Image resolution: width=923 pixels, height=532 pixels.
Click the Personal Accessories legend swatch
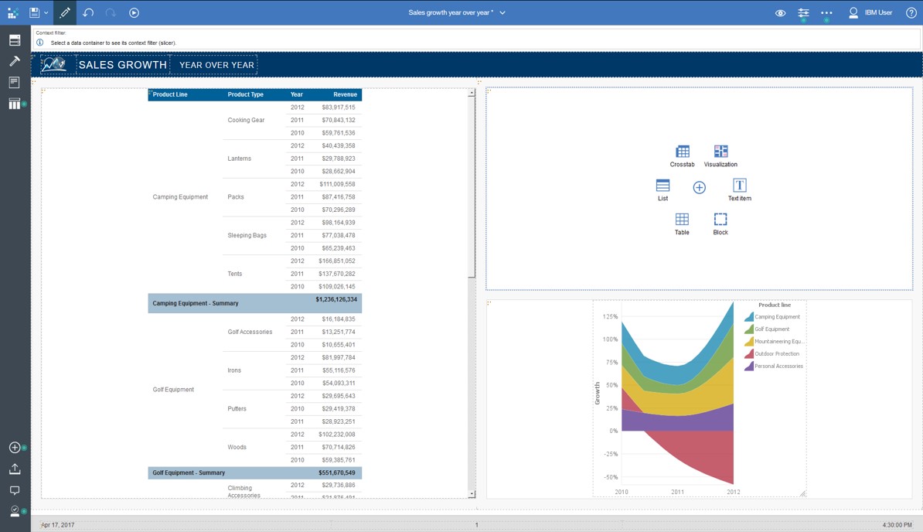click(749, 366)
